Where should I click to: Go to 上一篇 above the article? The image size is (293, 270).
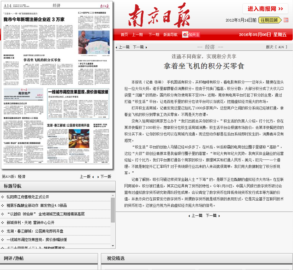click(x=124, y=47)
